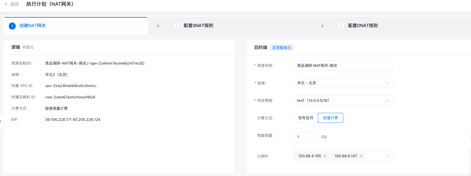Image resolution: width=471 pixels, height=176 pixels.
Task: Click the chevron before 配置DNAT规则
Action: (x=322, y=26)
